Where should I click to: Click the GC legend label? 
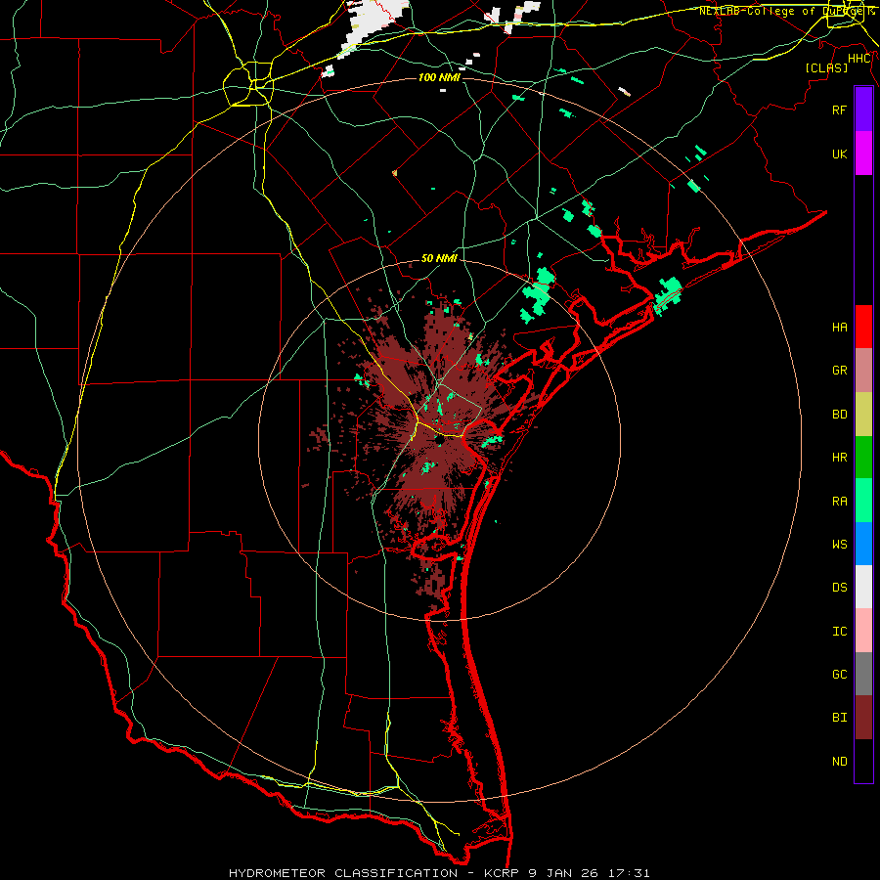click(x=839, y=675)
